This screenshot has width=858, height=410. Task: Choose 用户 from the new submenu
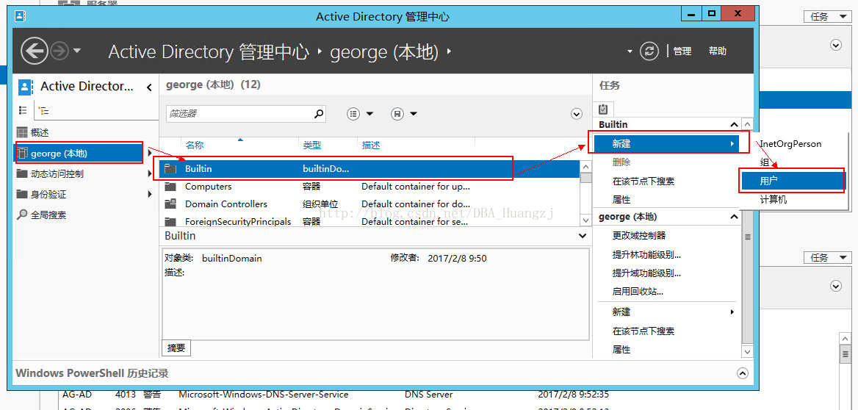pos(792,180)
